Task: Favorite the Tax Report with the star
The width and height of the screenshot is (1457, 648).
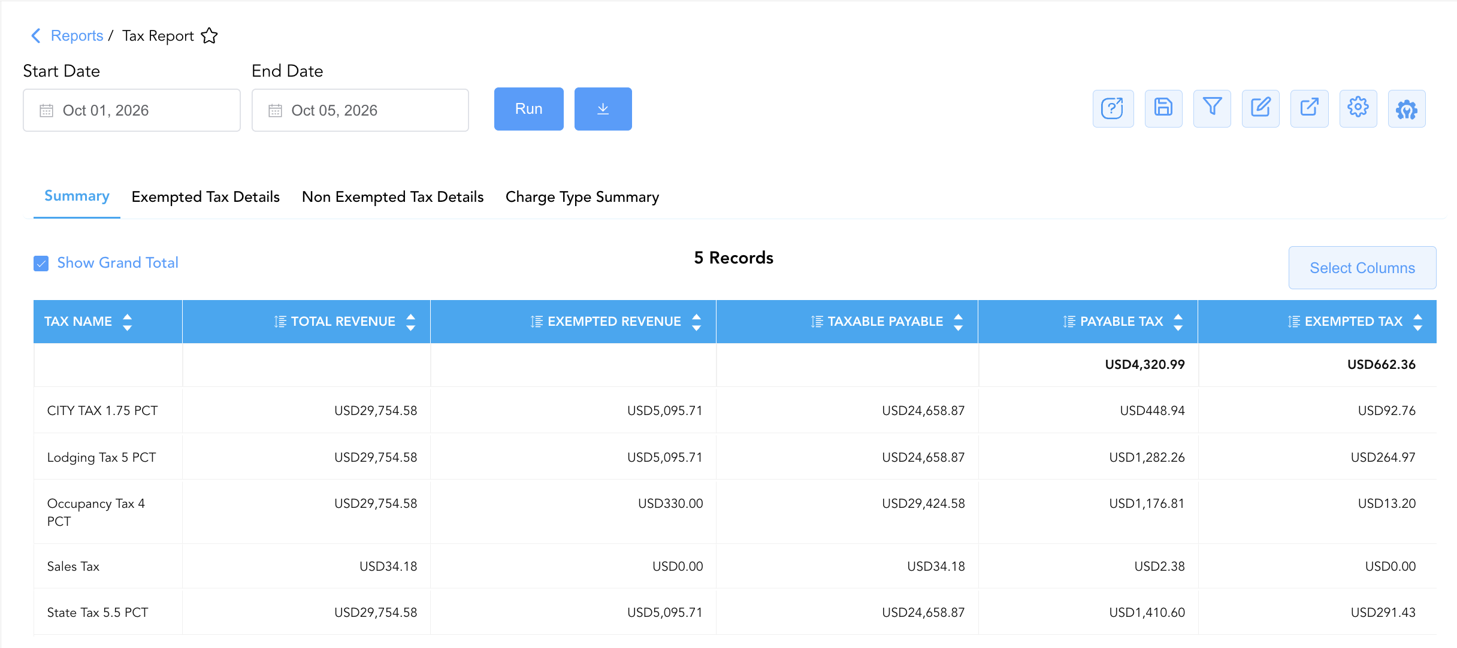Action: pos(209,36)
